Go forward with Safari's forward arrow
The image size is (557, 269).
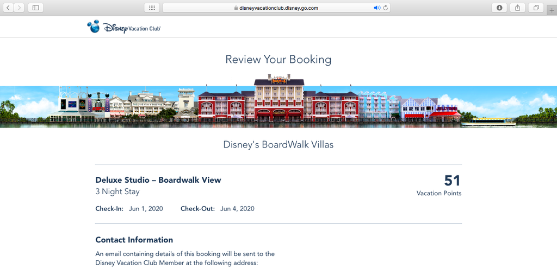click(19, 8)
